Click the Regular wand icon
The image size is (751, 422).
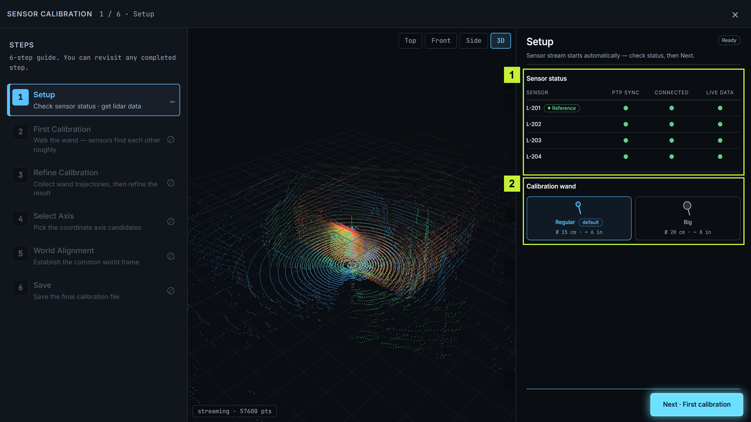578,208
